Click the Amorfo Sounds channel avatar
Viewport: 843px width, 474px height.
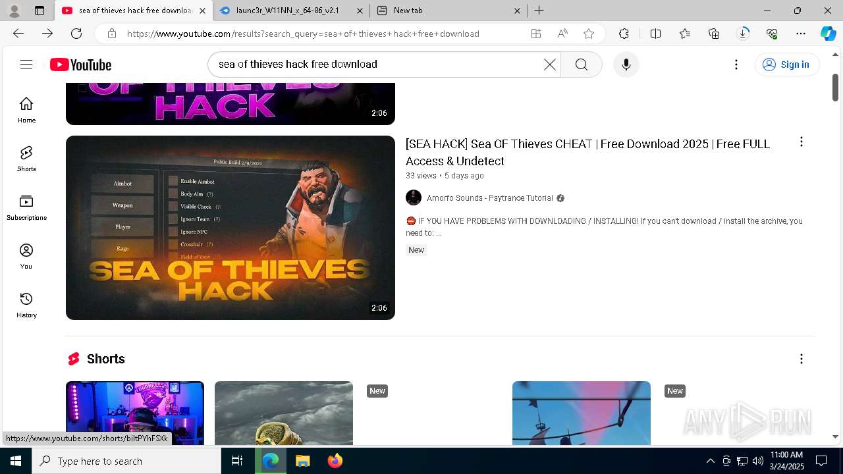(x=414, y=197)
